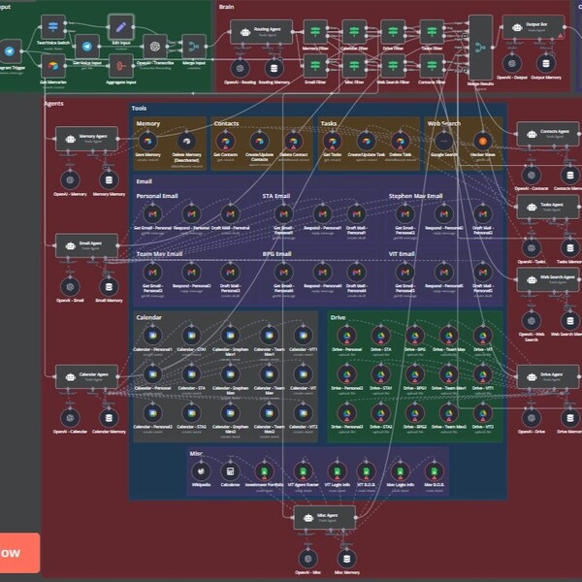Click the Misc Memory node
582x582 pixels.
click(346, 559)
